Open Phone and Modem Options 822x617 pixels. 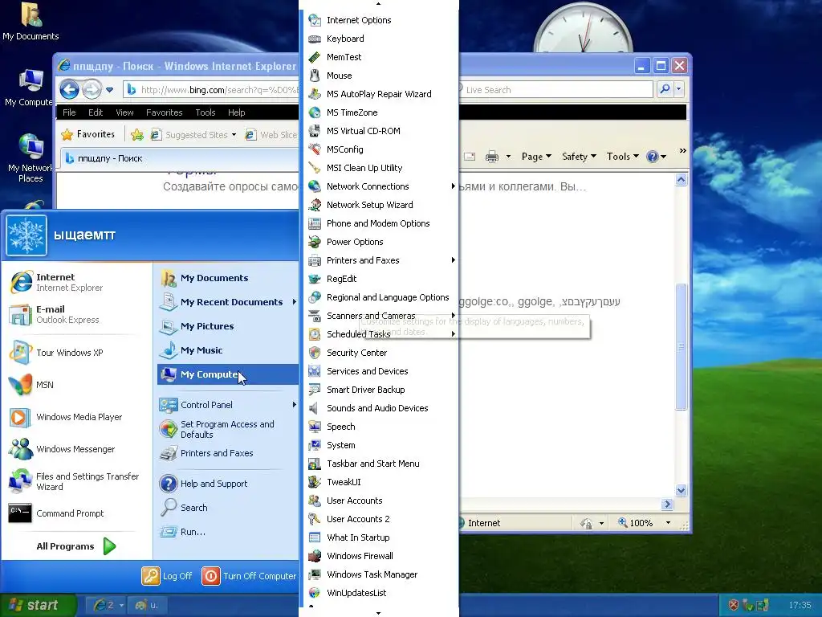[379, 223]
